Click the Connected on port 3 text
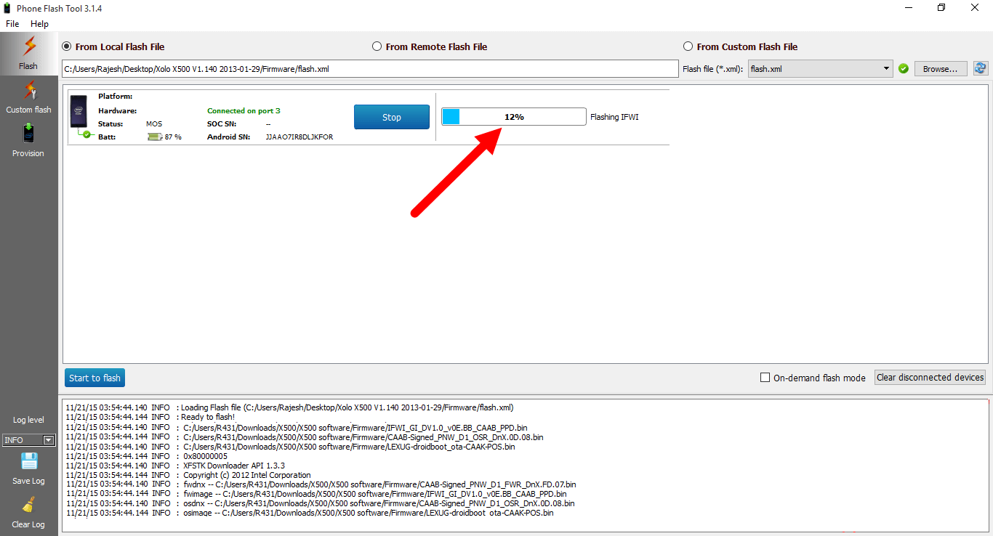Screen dimensions: 993x536 click(244, 111)
